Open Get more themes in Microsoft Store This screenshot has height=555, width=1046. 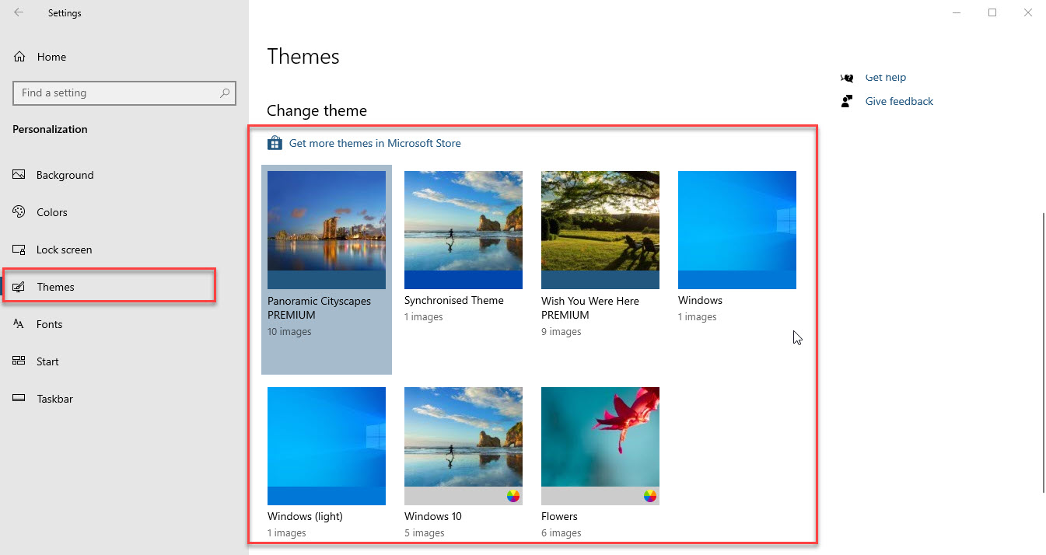point(375,143)
